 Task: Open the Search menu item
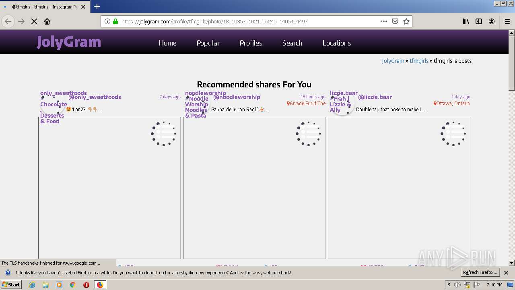tap(292, 43)
